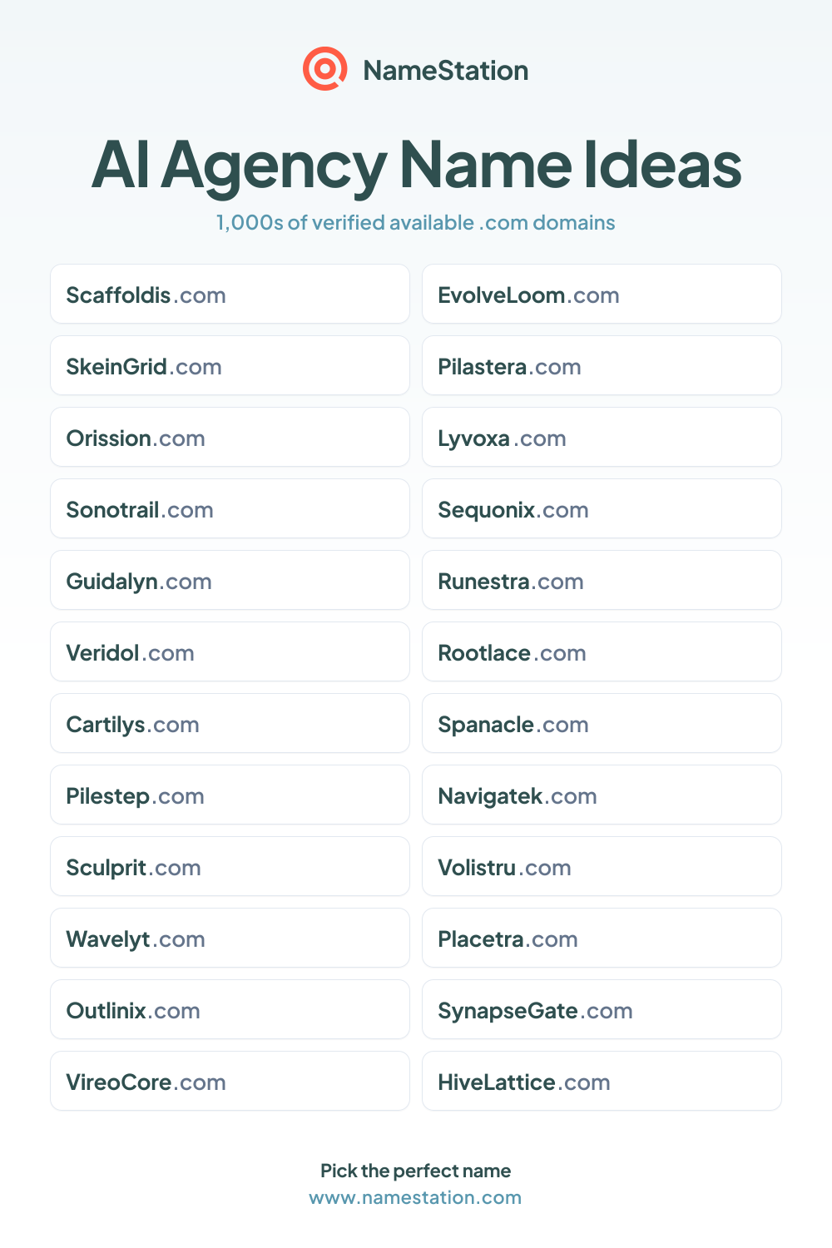832x1248 pixels.
Task: Click the NameStation brand text
Action: [x=446, y=70]
